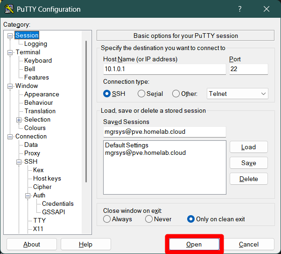281x254 pixels.
Task: Select mgrsys@pve.homelab.cloud in sessions list
Action: [x=145, y=152]
